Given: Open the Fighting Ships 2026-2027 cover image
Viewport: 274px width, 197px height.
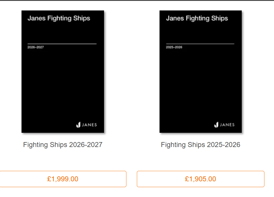Looking at the screenshot, I should tap(63, 81).
